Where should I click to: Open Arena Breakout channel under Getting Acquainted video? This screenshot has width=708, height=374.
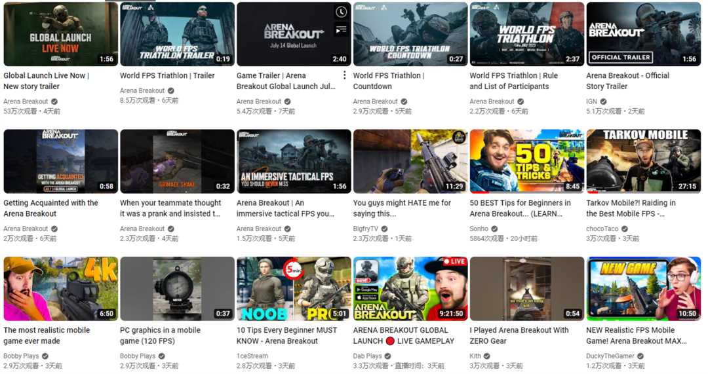click(26, 229)
